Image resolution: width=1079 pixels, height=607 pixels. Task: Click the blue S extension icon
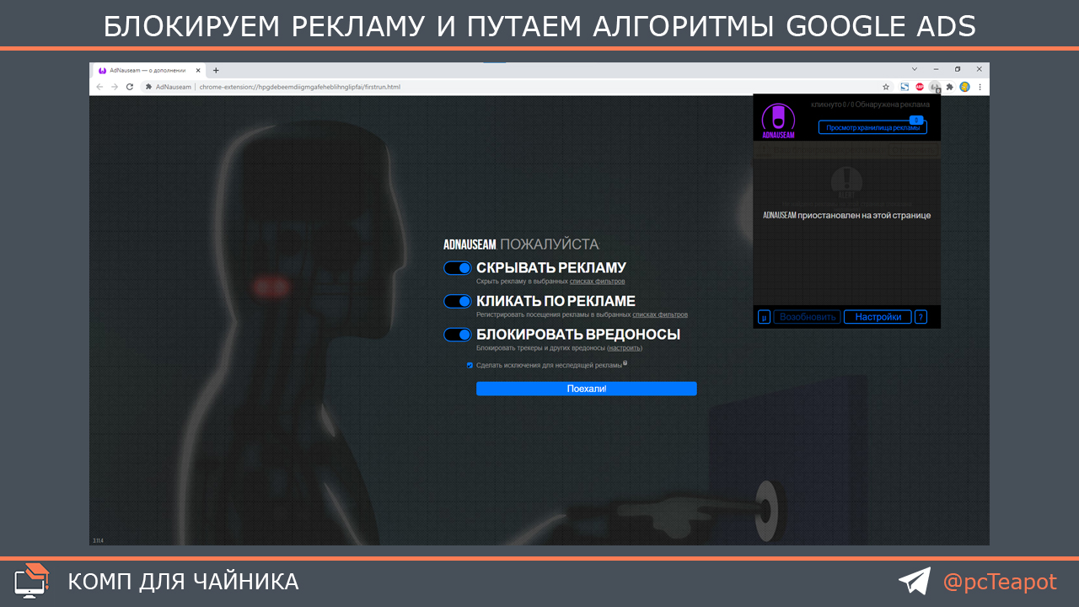tap(905, 87)
